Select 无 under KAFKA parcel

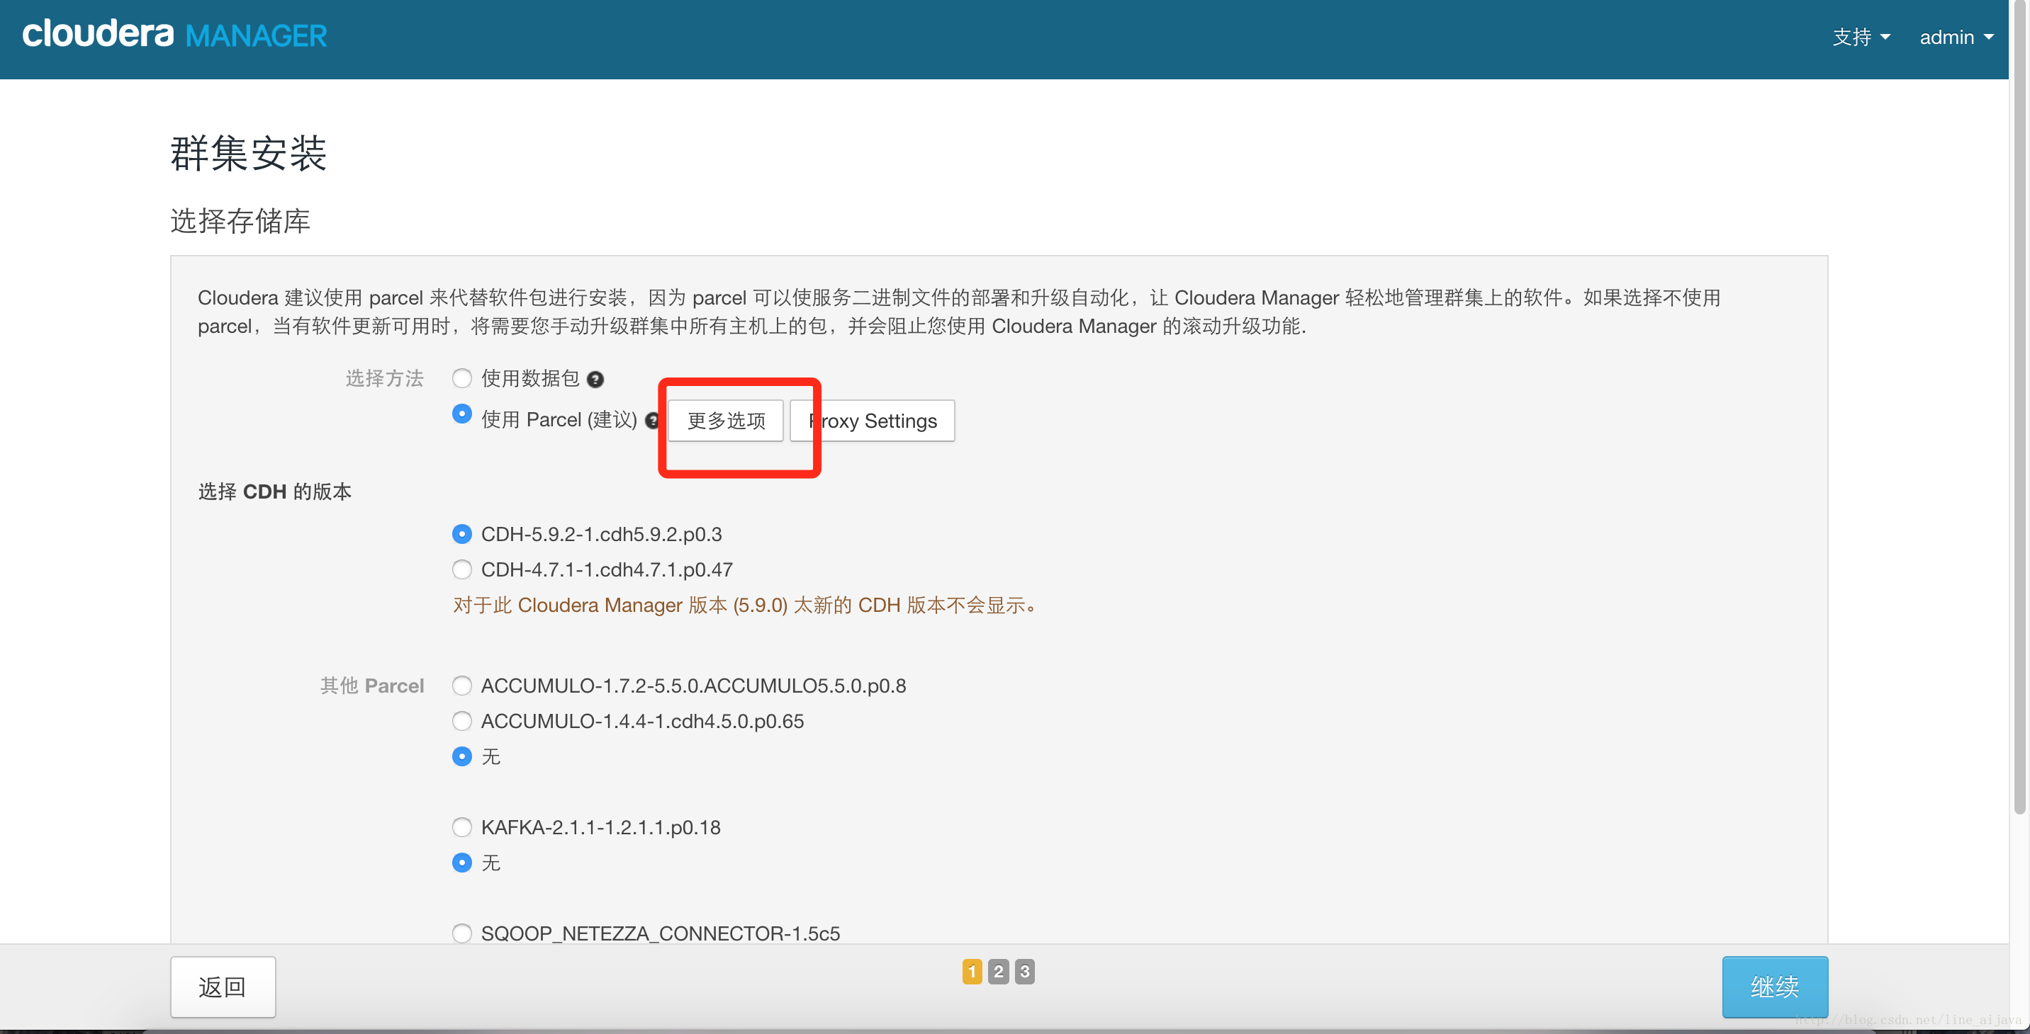(x=462, y=863)
